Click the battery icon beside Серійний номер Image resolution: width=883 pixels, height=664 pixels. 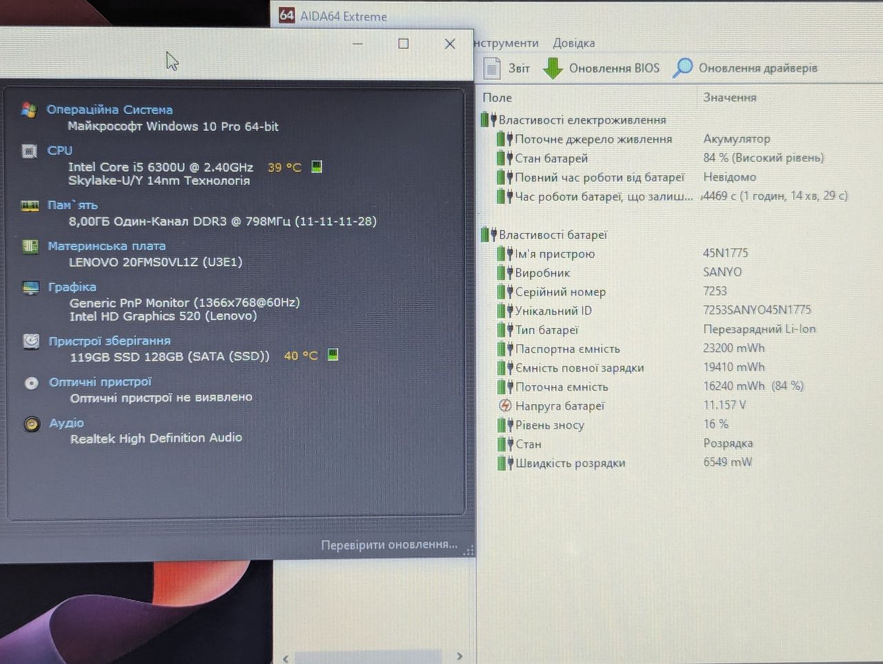click(x=506, y=292)
